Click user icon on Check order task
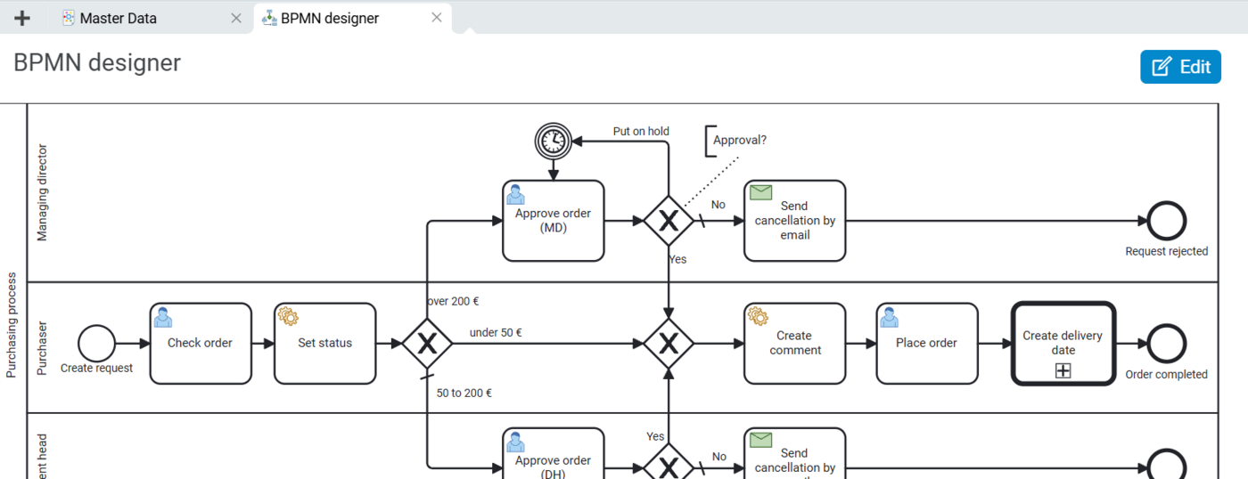This screenshot has width=1248, height=479. (162, 317)
